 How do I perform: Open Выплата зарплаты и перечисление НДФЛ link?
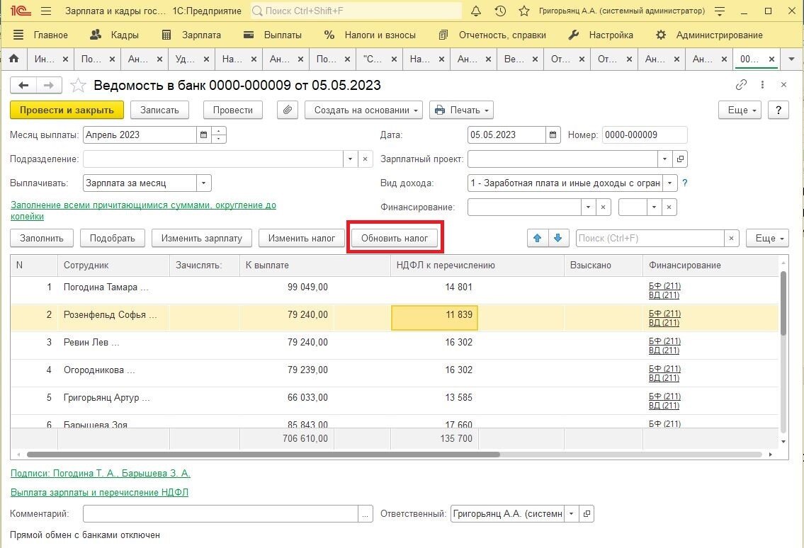coord(99,492)
